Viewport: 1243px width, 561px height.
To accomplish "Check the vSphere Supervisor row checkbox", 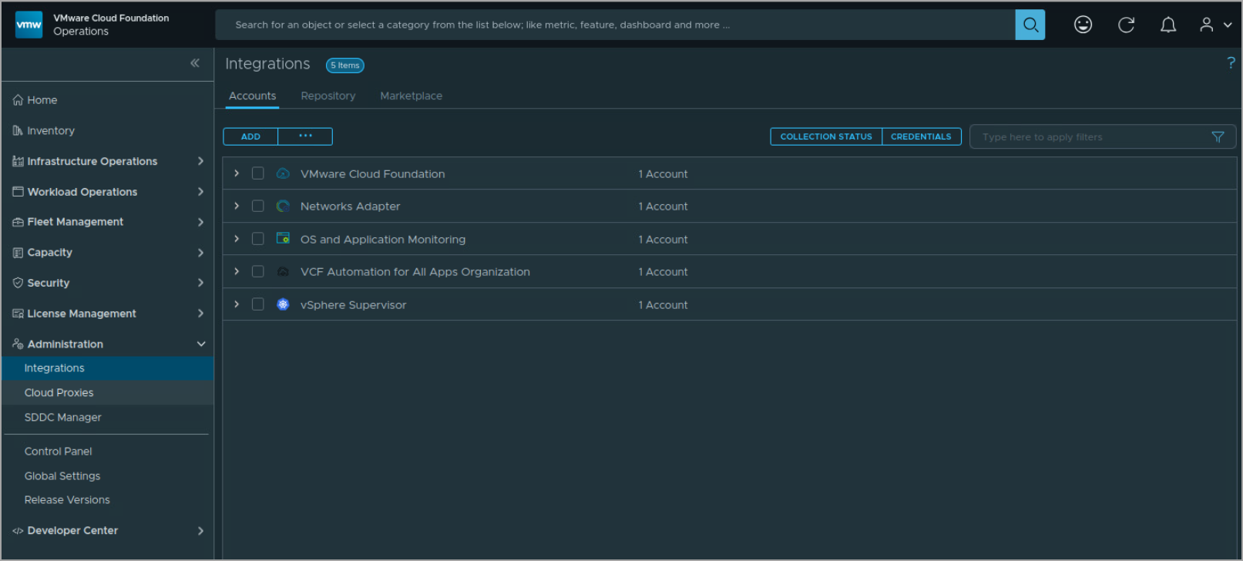I will (258, 304).
